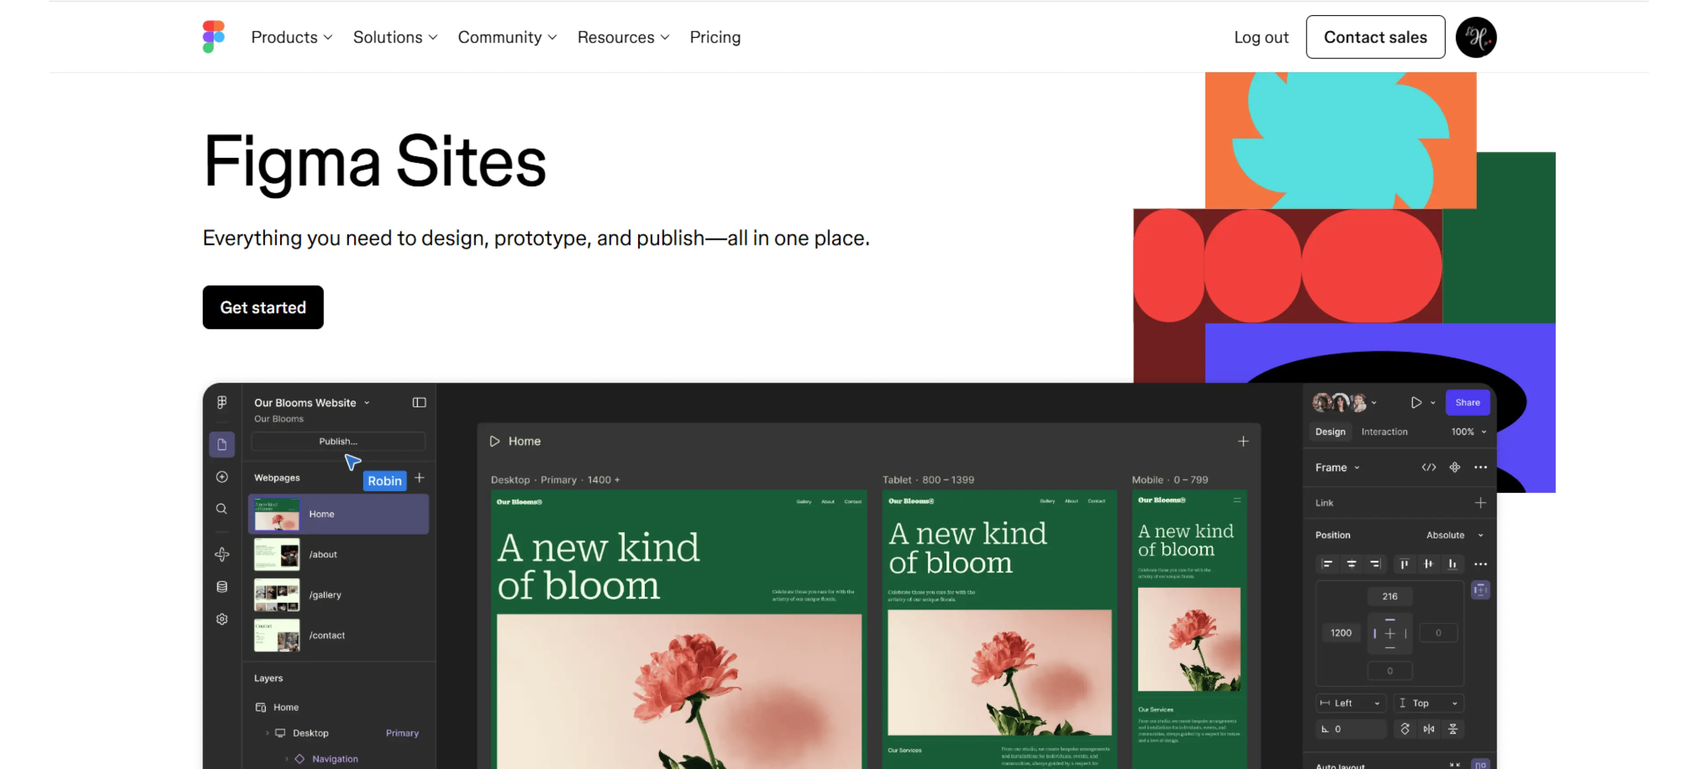Toggle the constraint pin beside width field
Screen dimensions: 1698x769
pos(1480,590)
